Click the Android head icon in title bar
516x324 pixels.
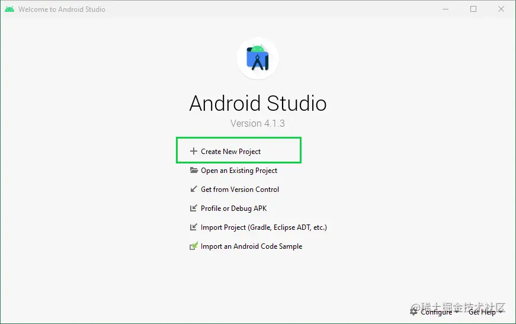click(9, 9)
